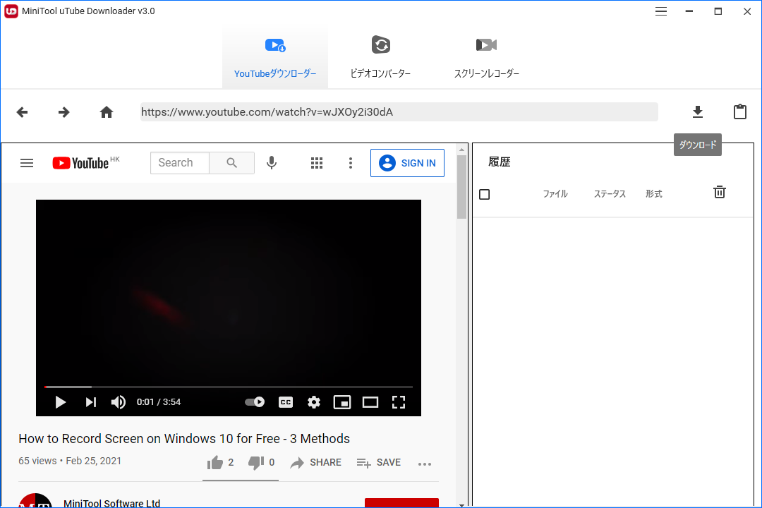Open more actions ellipsis below video
The height and width of the screenshot is (508, 762).
click(x=425, y=464)
